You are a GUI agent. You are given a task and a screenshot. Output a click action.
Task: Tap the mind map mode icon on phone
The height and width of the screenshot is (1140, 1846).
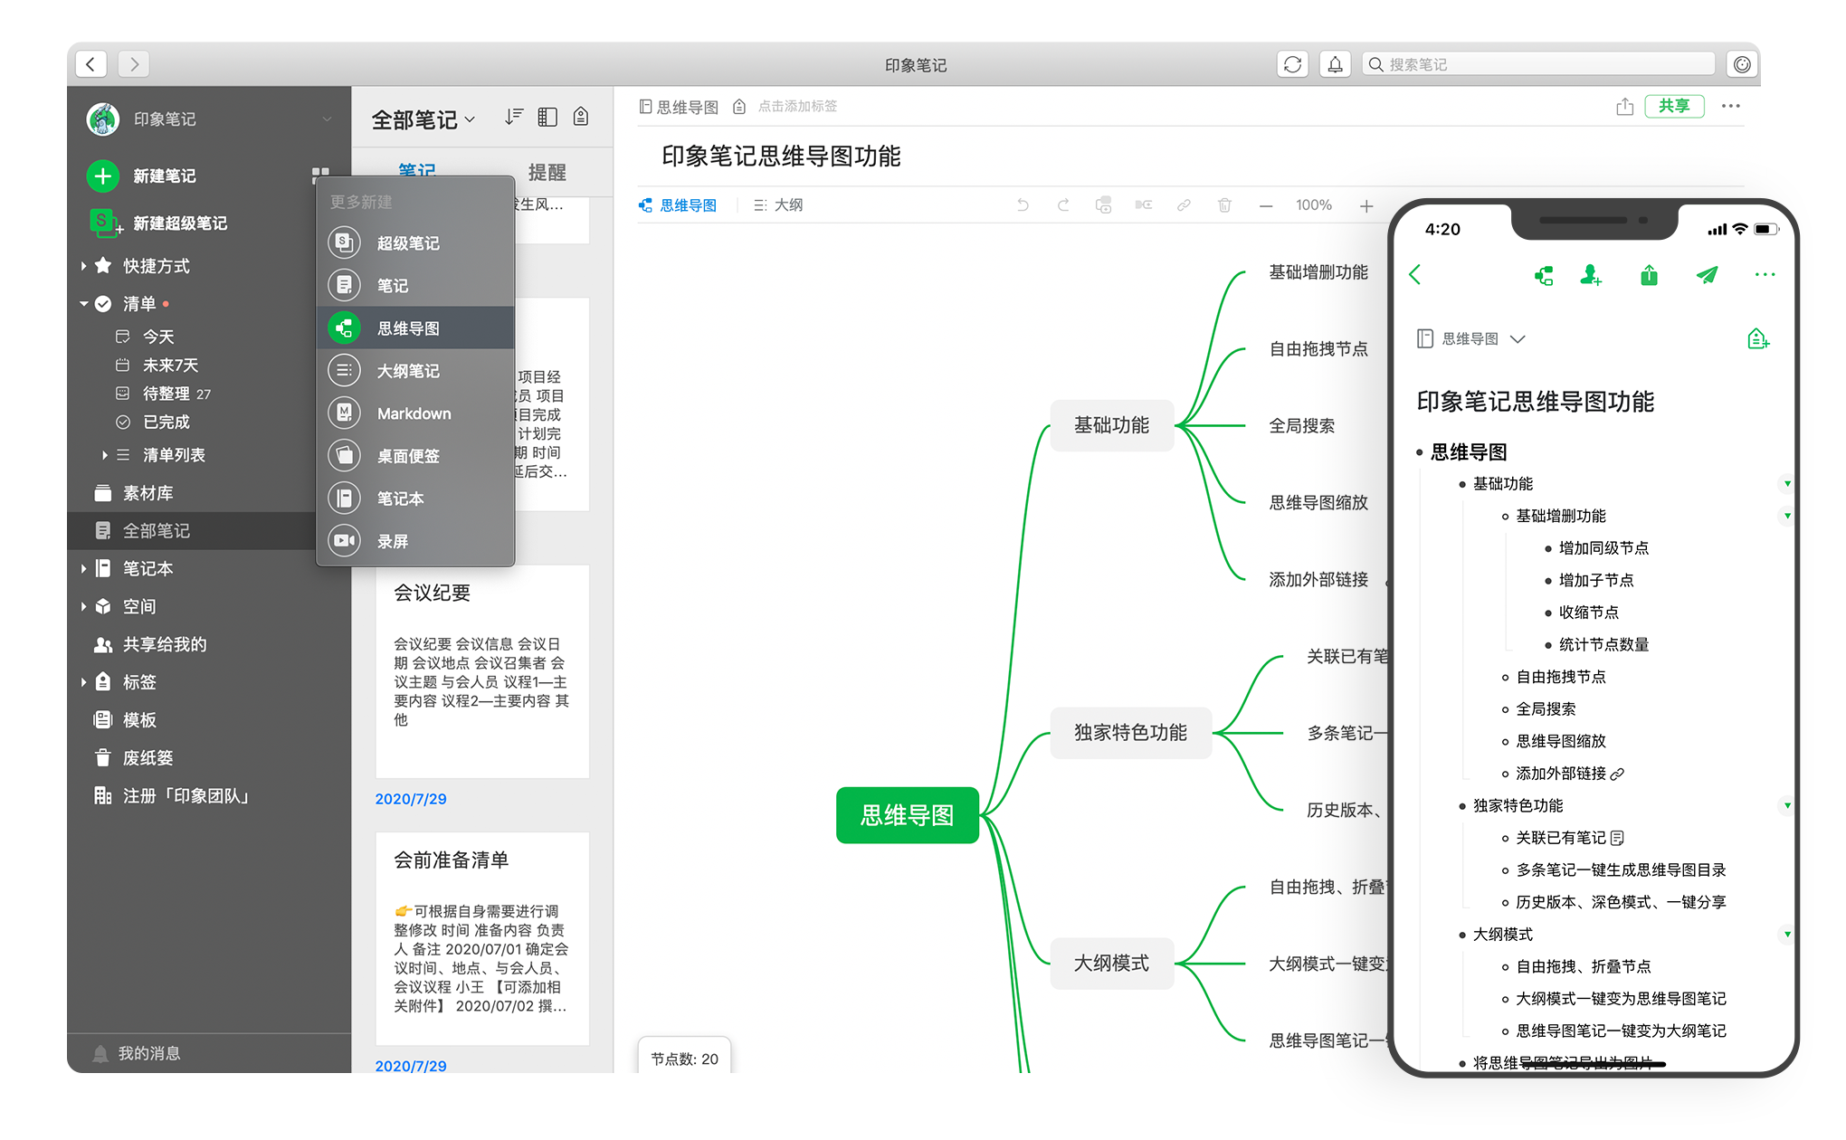[x=1544, y=275]
